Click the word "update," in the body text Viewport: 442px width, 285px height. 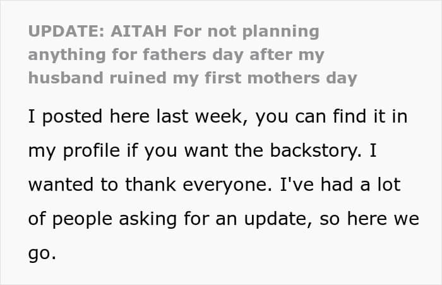point(278,219)
